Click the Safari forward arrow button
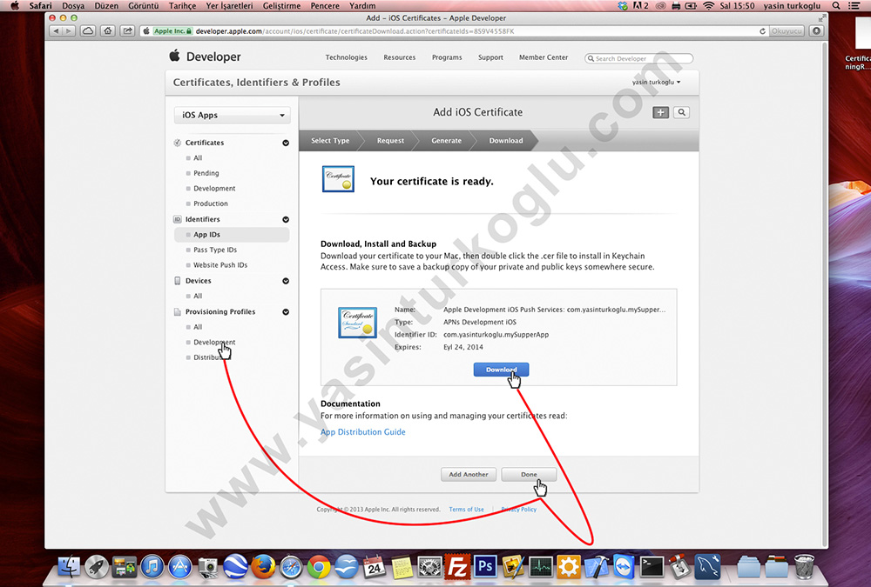This screenshot has height=587, width=871. coord(69,31)
